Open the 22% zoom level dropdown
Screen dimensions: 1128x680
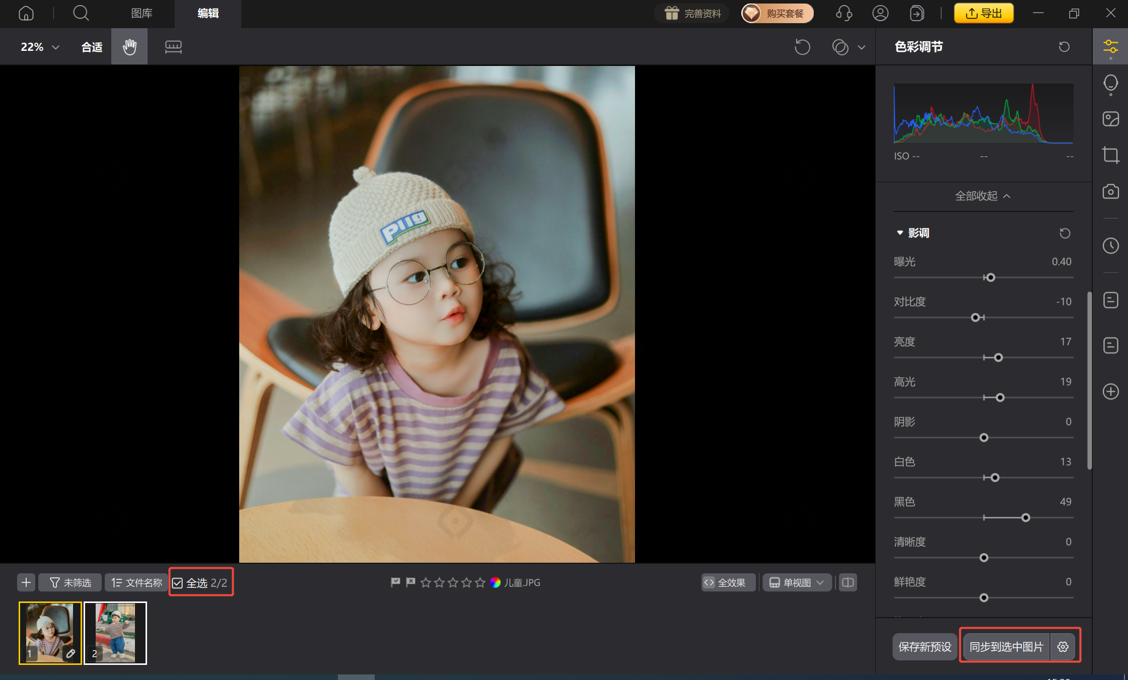point(40,47)
